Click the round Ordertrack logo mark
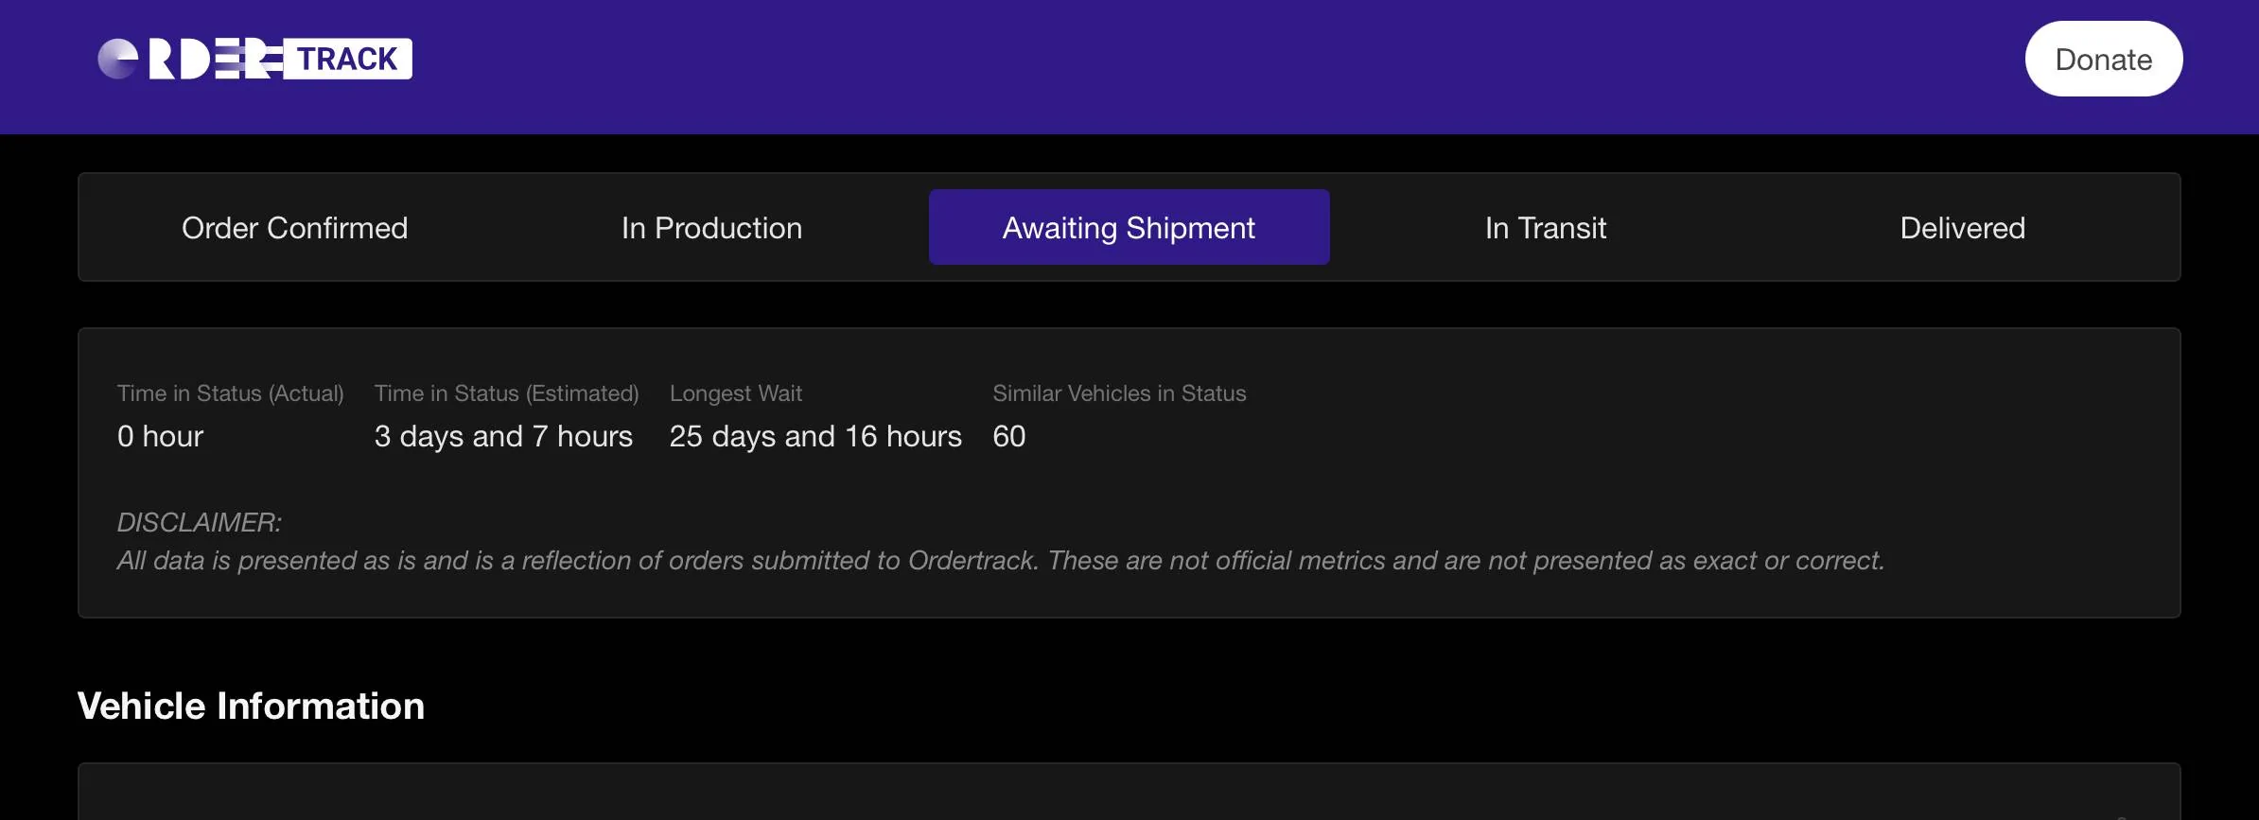Image resolution: width=2259 pixels, height=820 pixels. click(118, 60)
